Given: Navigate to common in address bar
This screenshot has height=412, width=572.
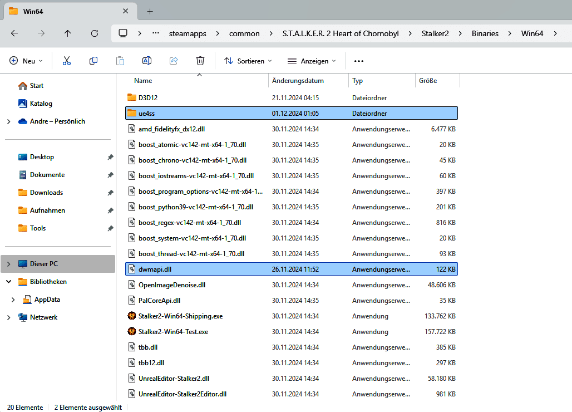Looking at the screenshot, I should click(x=244, y=33).
